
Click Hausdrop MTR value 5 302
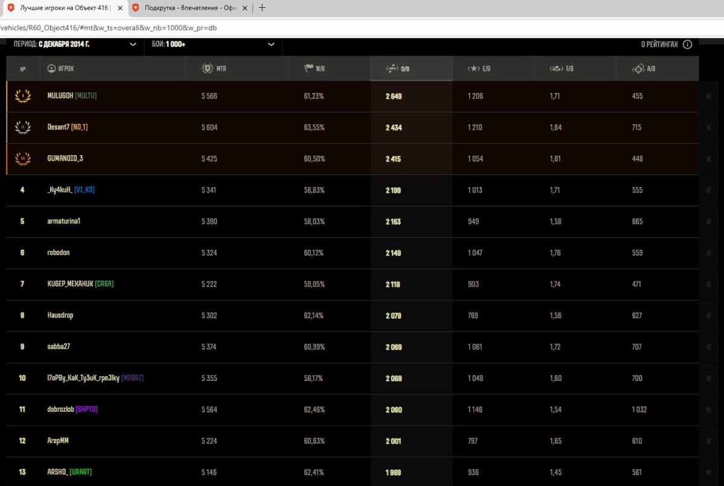(x=209, y=316)
